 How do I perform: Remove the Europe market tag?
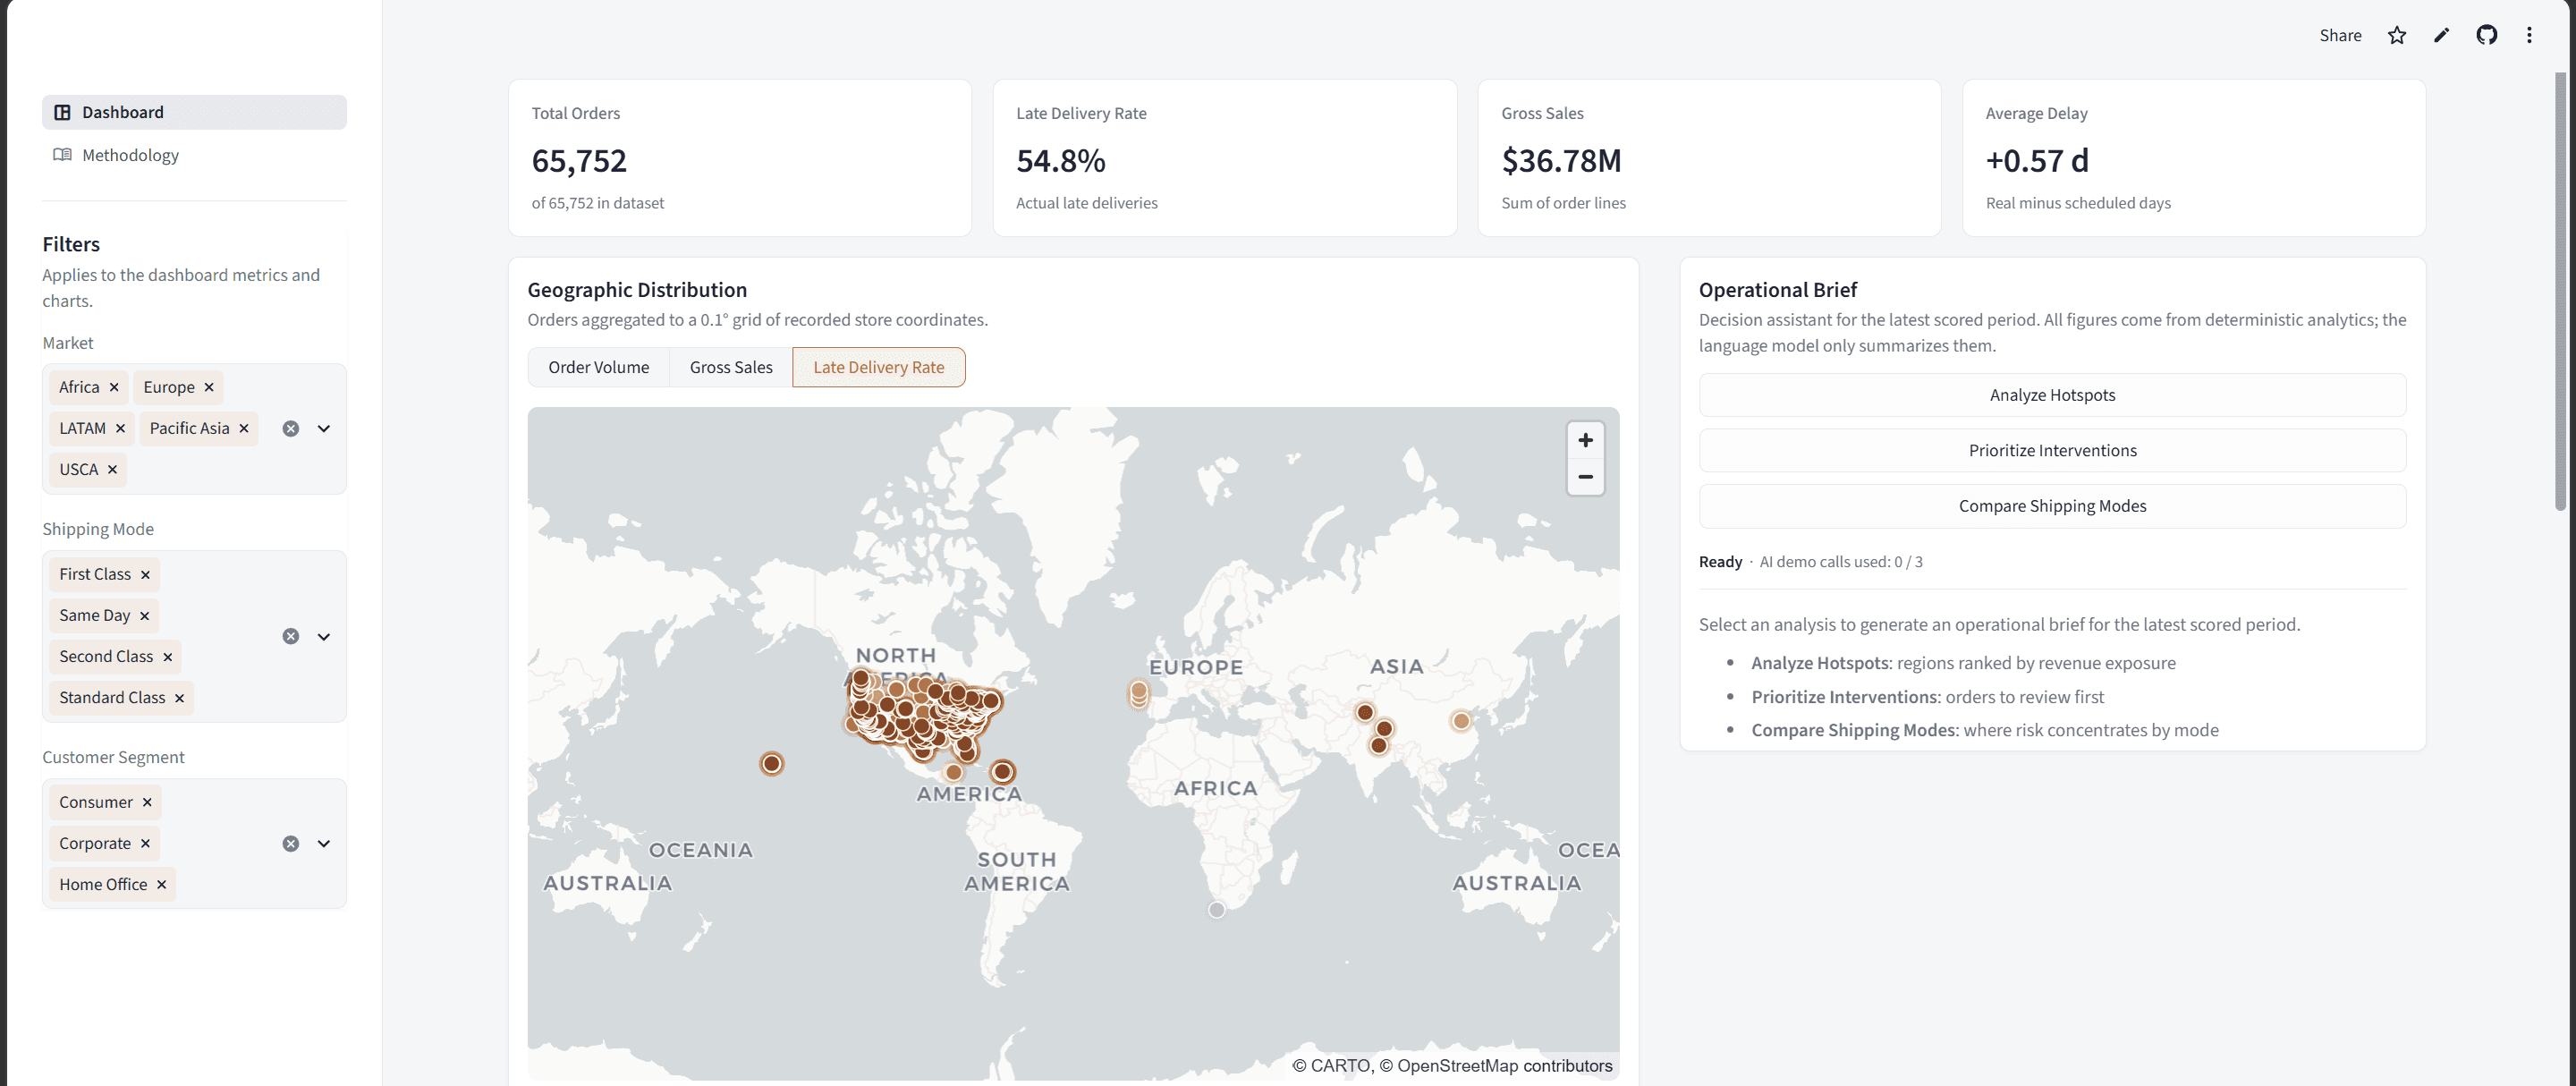click(x=209, y=387)
